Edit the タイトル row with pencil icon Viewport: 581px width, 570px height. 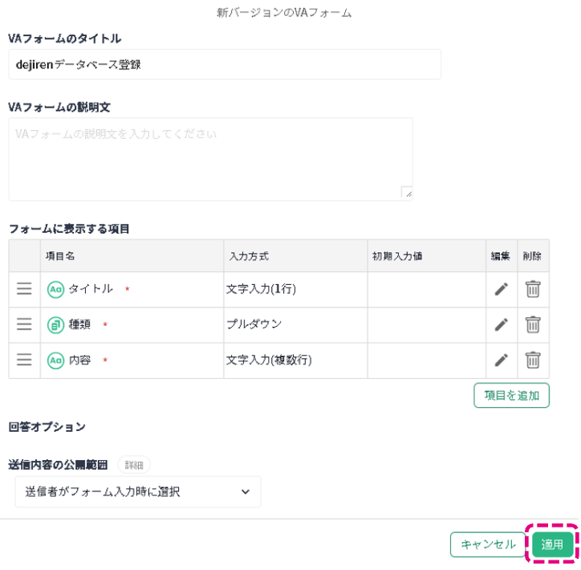tap(502, 289)
